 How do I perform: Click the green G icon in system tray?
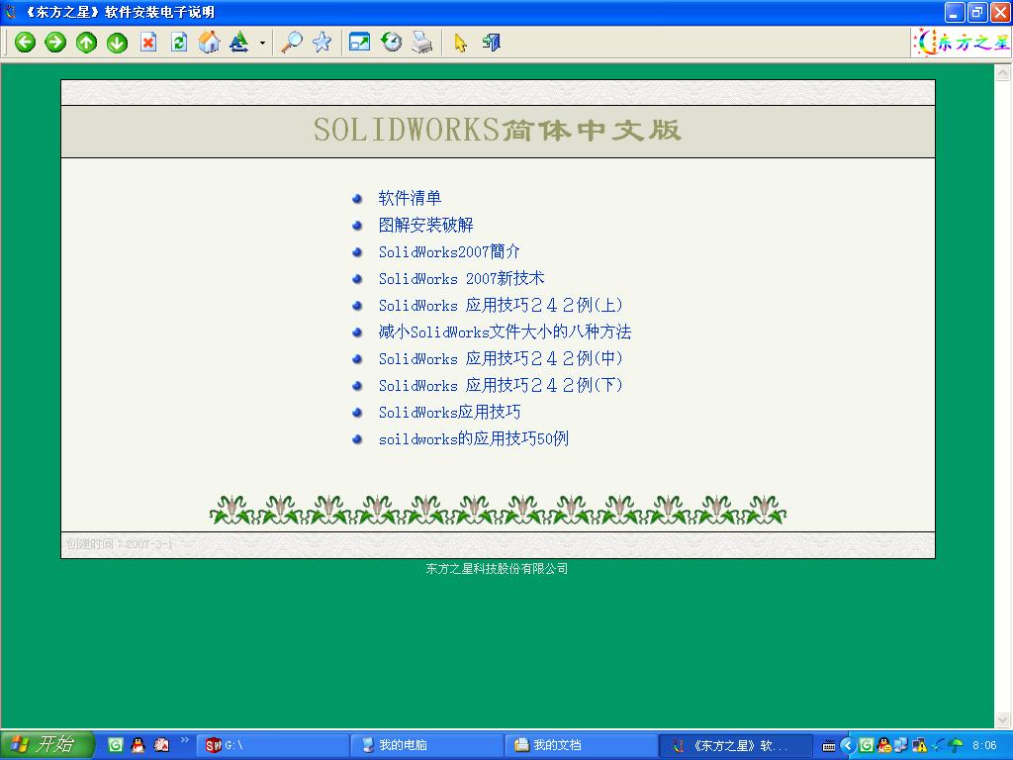click(867, 746)
